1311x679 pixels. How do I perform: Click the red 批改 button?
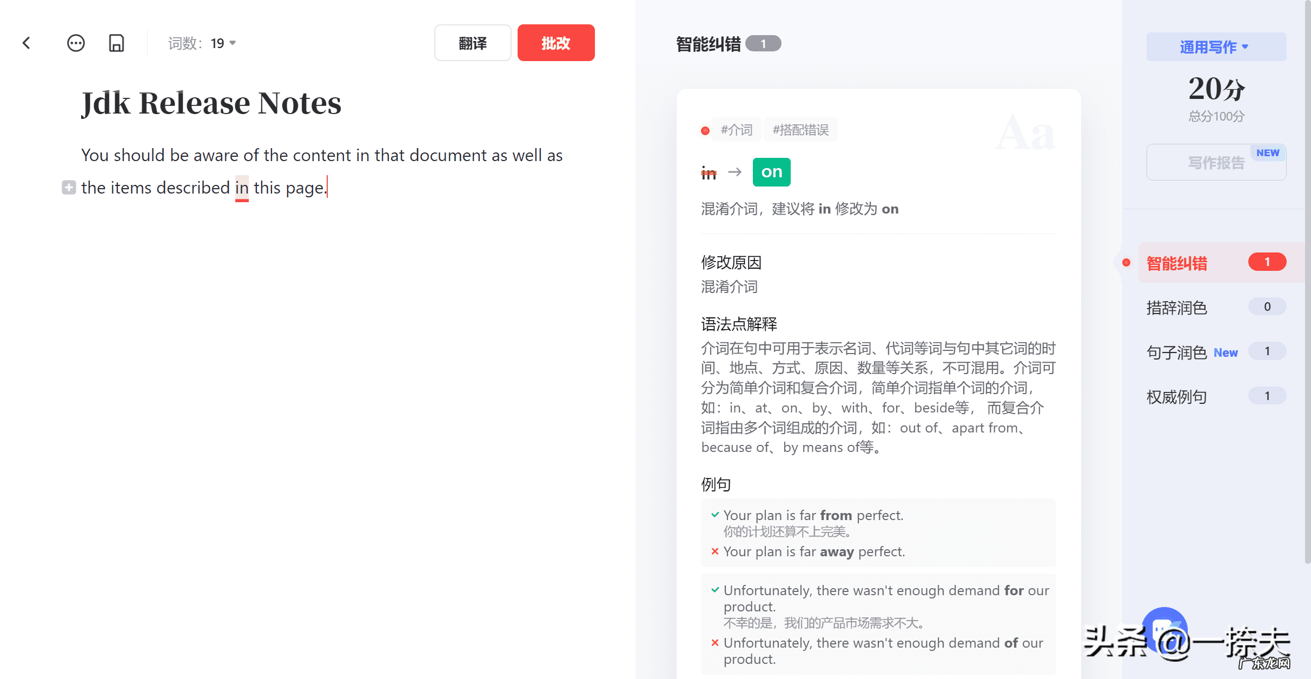coord(555,43)
